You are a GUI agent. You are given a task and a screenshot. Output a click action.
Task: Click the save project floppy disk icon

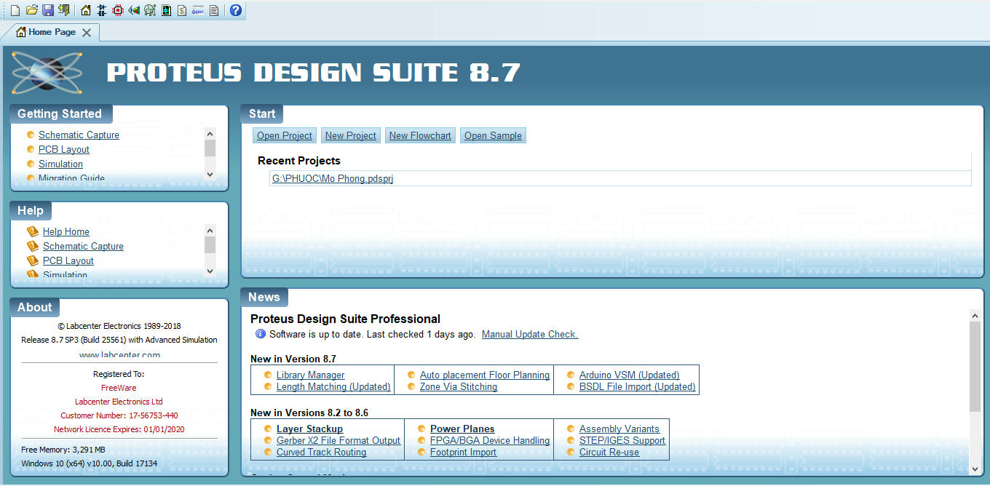pos(47,10)
